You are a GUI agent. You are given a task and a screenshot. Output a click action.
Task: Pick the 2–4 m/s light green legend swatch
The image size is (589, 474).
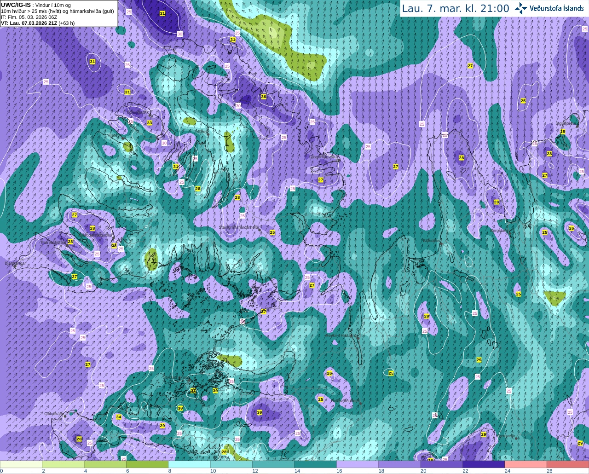pos(63,464)
